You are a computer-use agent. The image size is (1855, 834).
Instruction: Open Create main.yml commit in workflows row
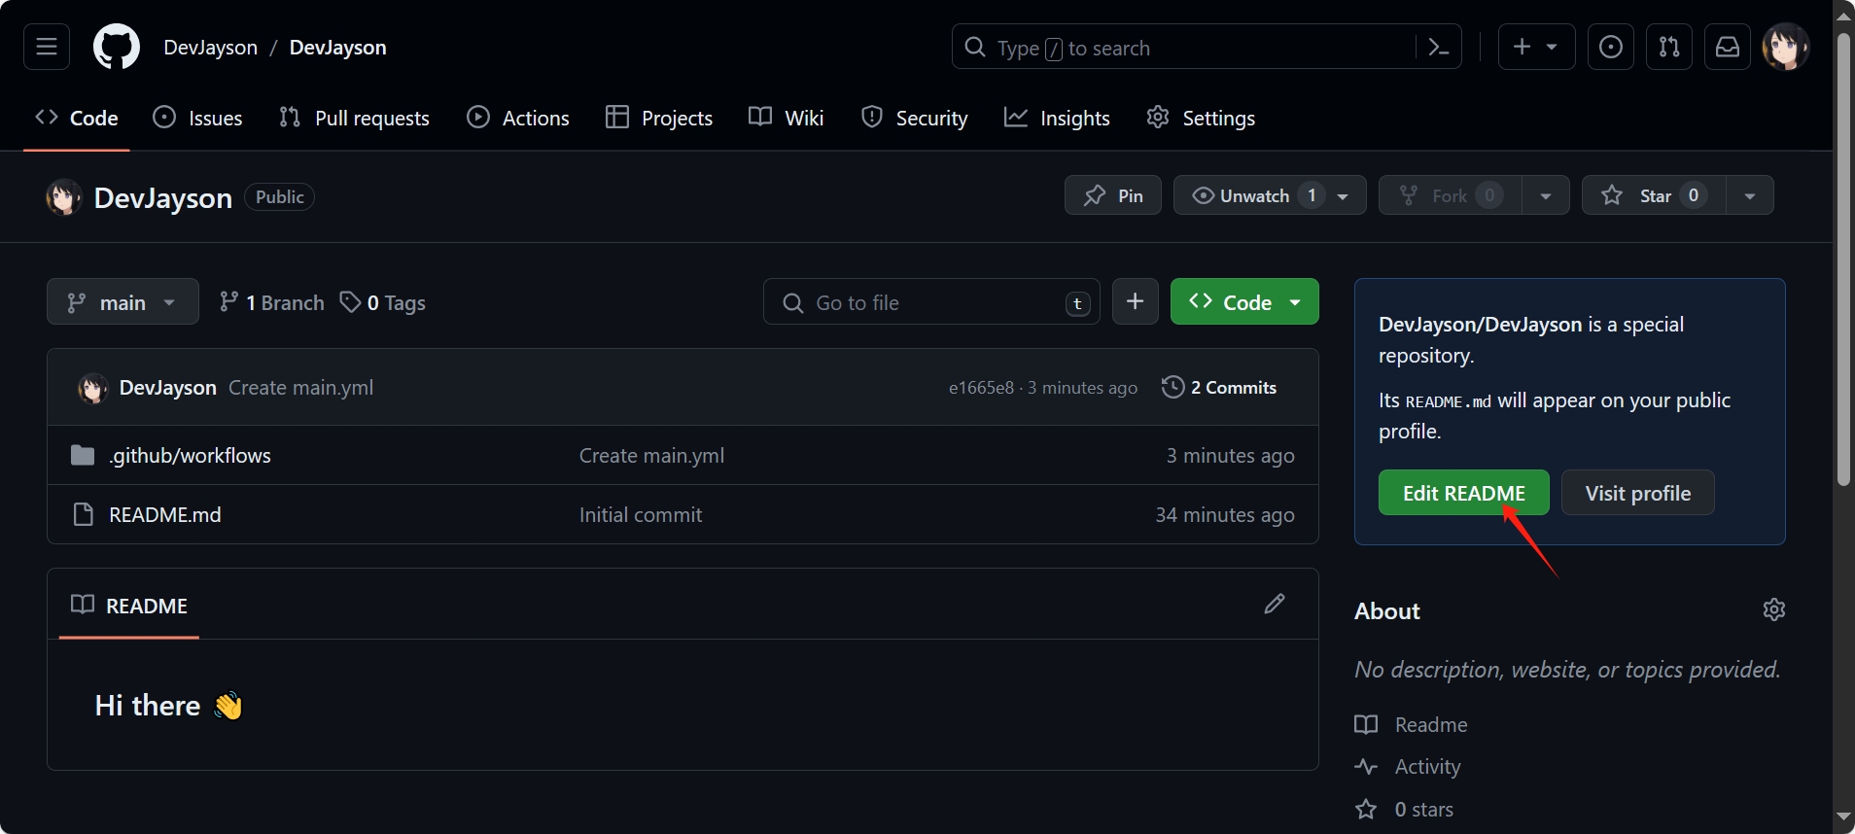(651, 455)
